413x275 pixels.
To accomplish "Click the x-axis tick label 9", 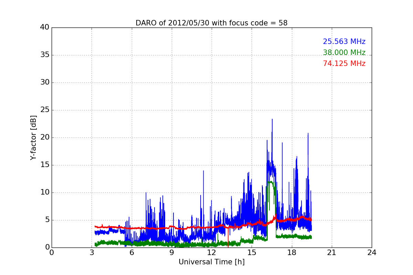I will [172, 253].
